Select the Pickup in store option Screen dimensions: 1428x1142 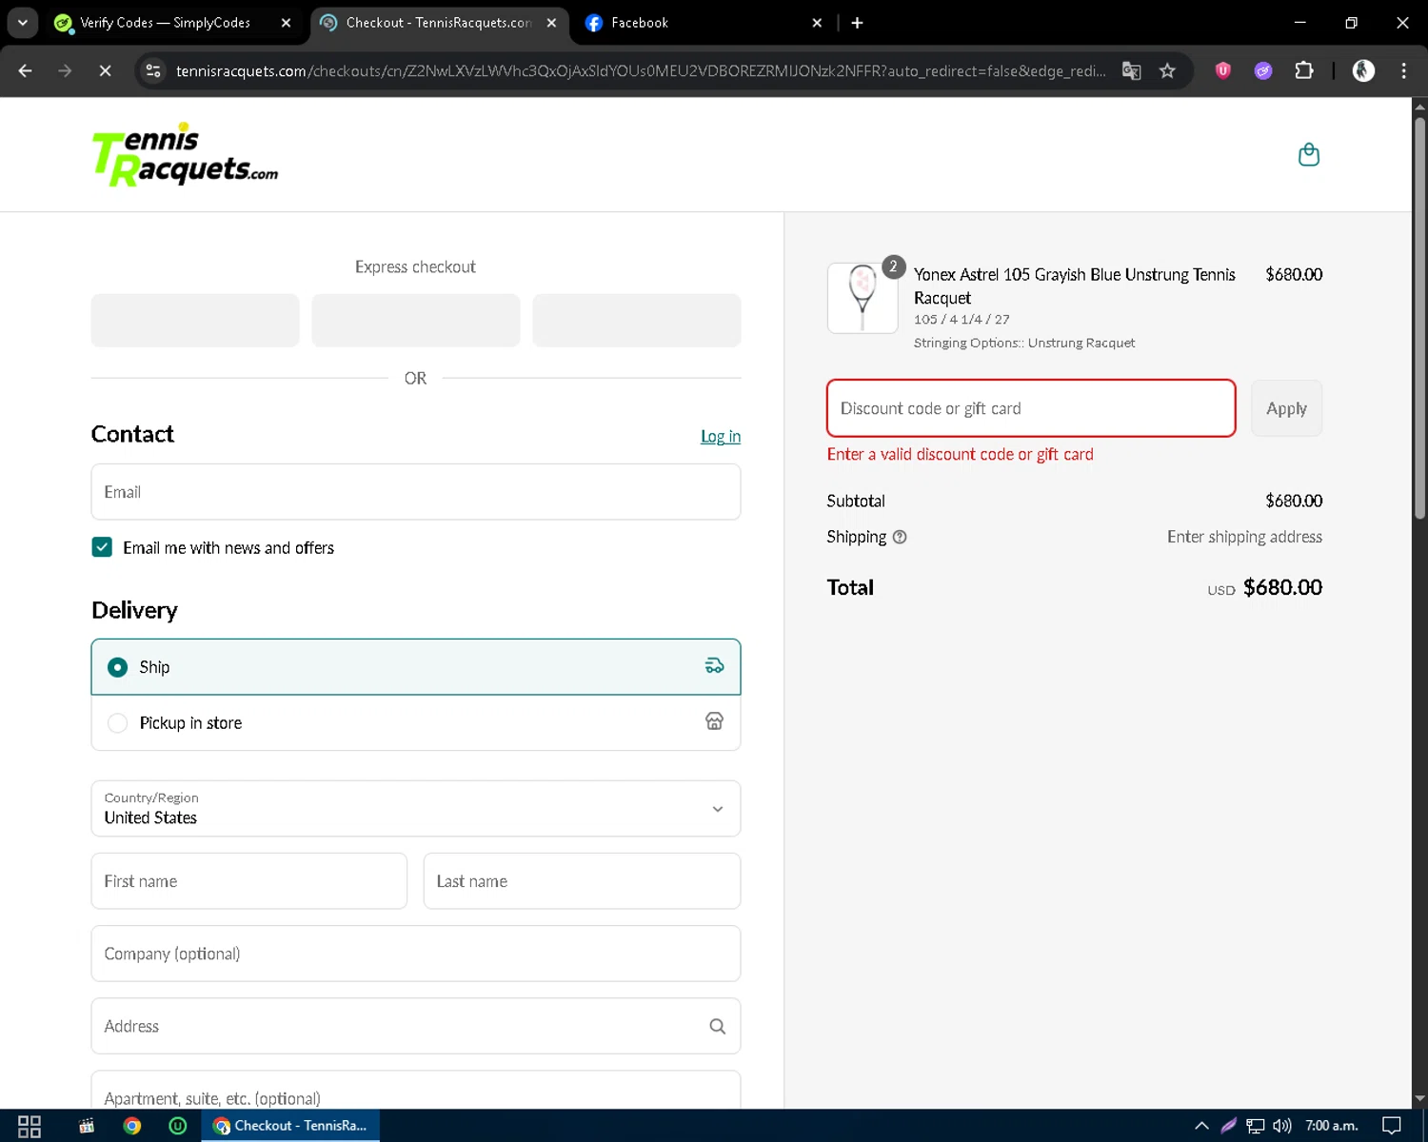[x=416, y=723]
